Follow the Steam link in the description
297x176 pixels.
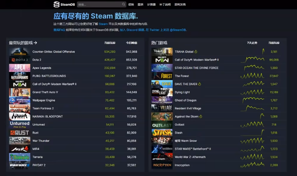pos(103,24)
